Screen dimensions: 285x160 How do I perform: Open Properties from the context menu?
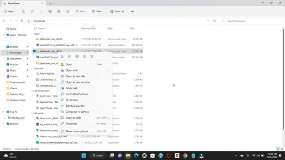click(85, 124)
